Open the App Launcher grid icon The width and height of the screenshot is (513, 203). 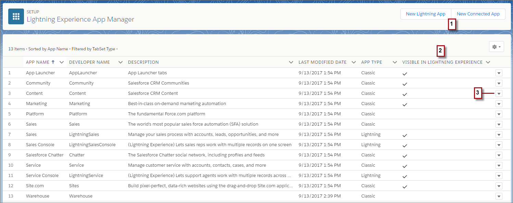(x=16, y=16)
